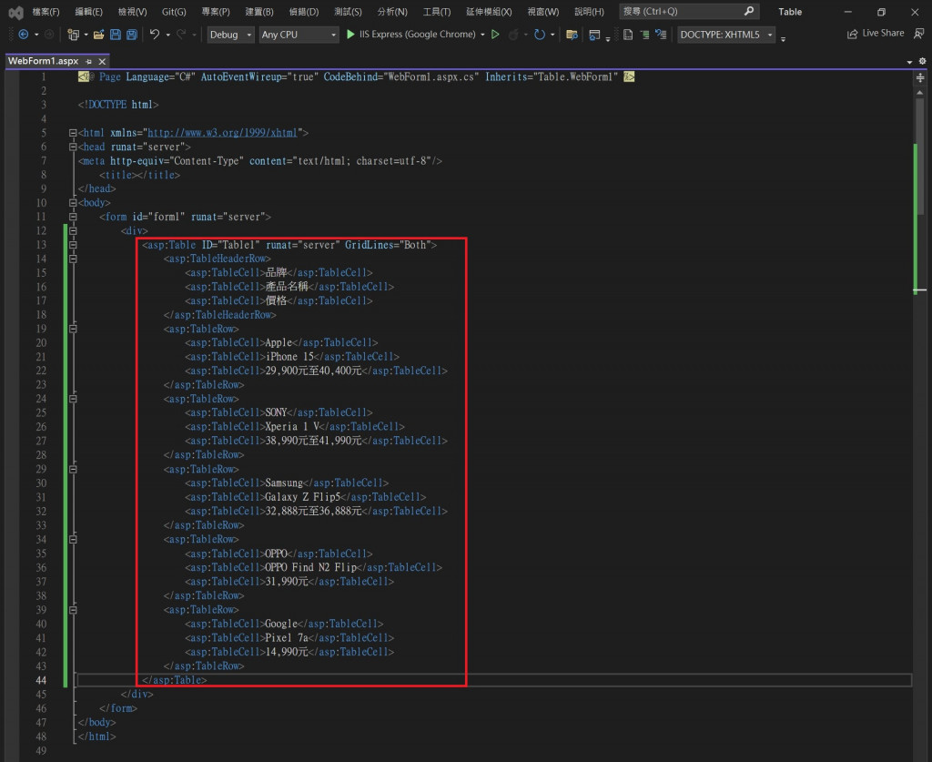Click the greyed Navigate Forward icon
The image size is (932, 762).
click(x=49, y=35)
